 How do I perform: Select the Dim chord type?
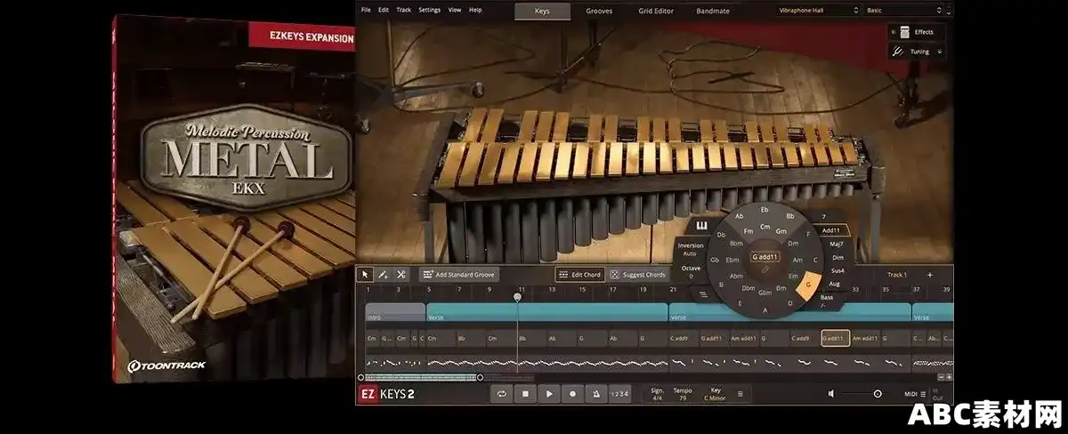837,256
